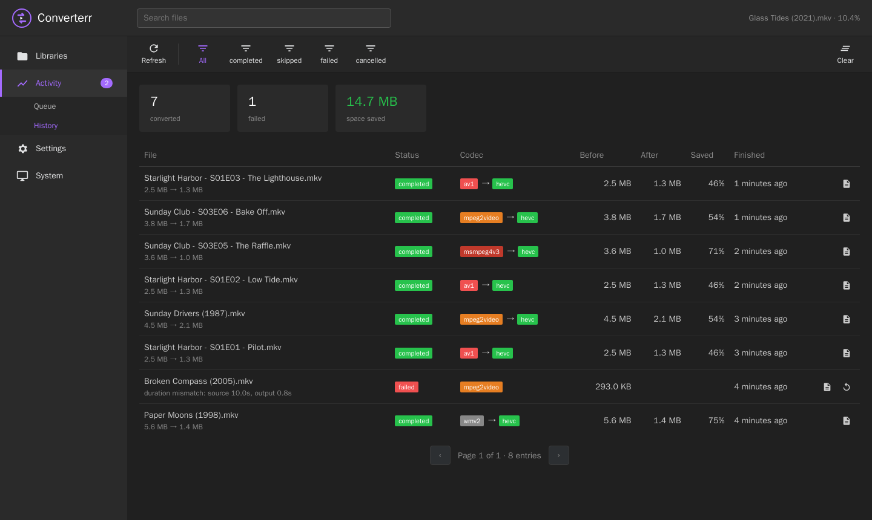Show all history entries filter
Viewport: 872px width, 520px height.
tap(203, 54)
